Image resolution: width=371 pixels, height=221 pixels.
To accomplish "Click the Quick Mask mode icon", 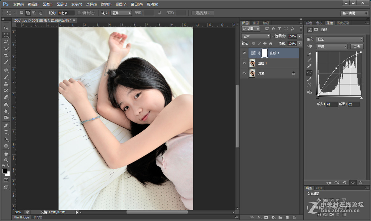I will 6,180.
